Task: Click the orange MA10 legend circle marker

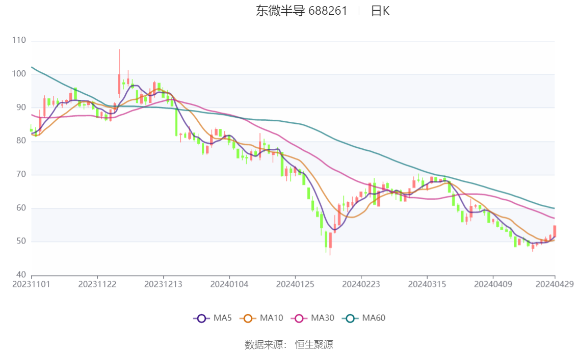Action: pos(248,318)
